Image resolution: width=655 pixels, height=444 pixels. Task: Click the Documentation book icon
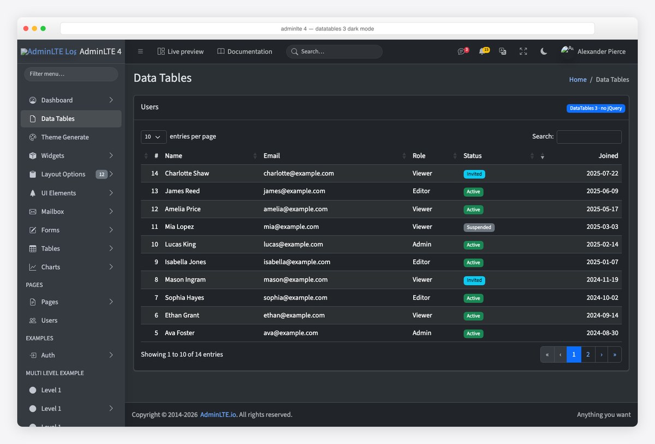point(221,51)
